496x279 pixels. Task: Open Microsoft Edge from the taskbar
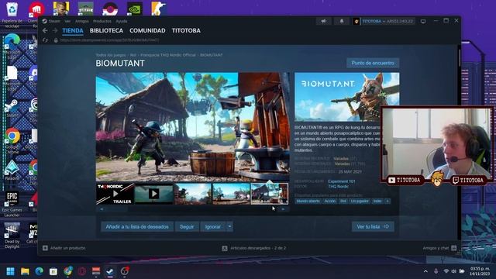[x=40, y=271]
